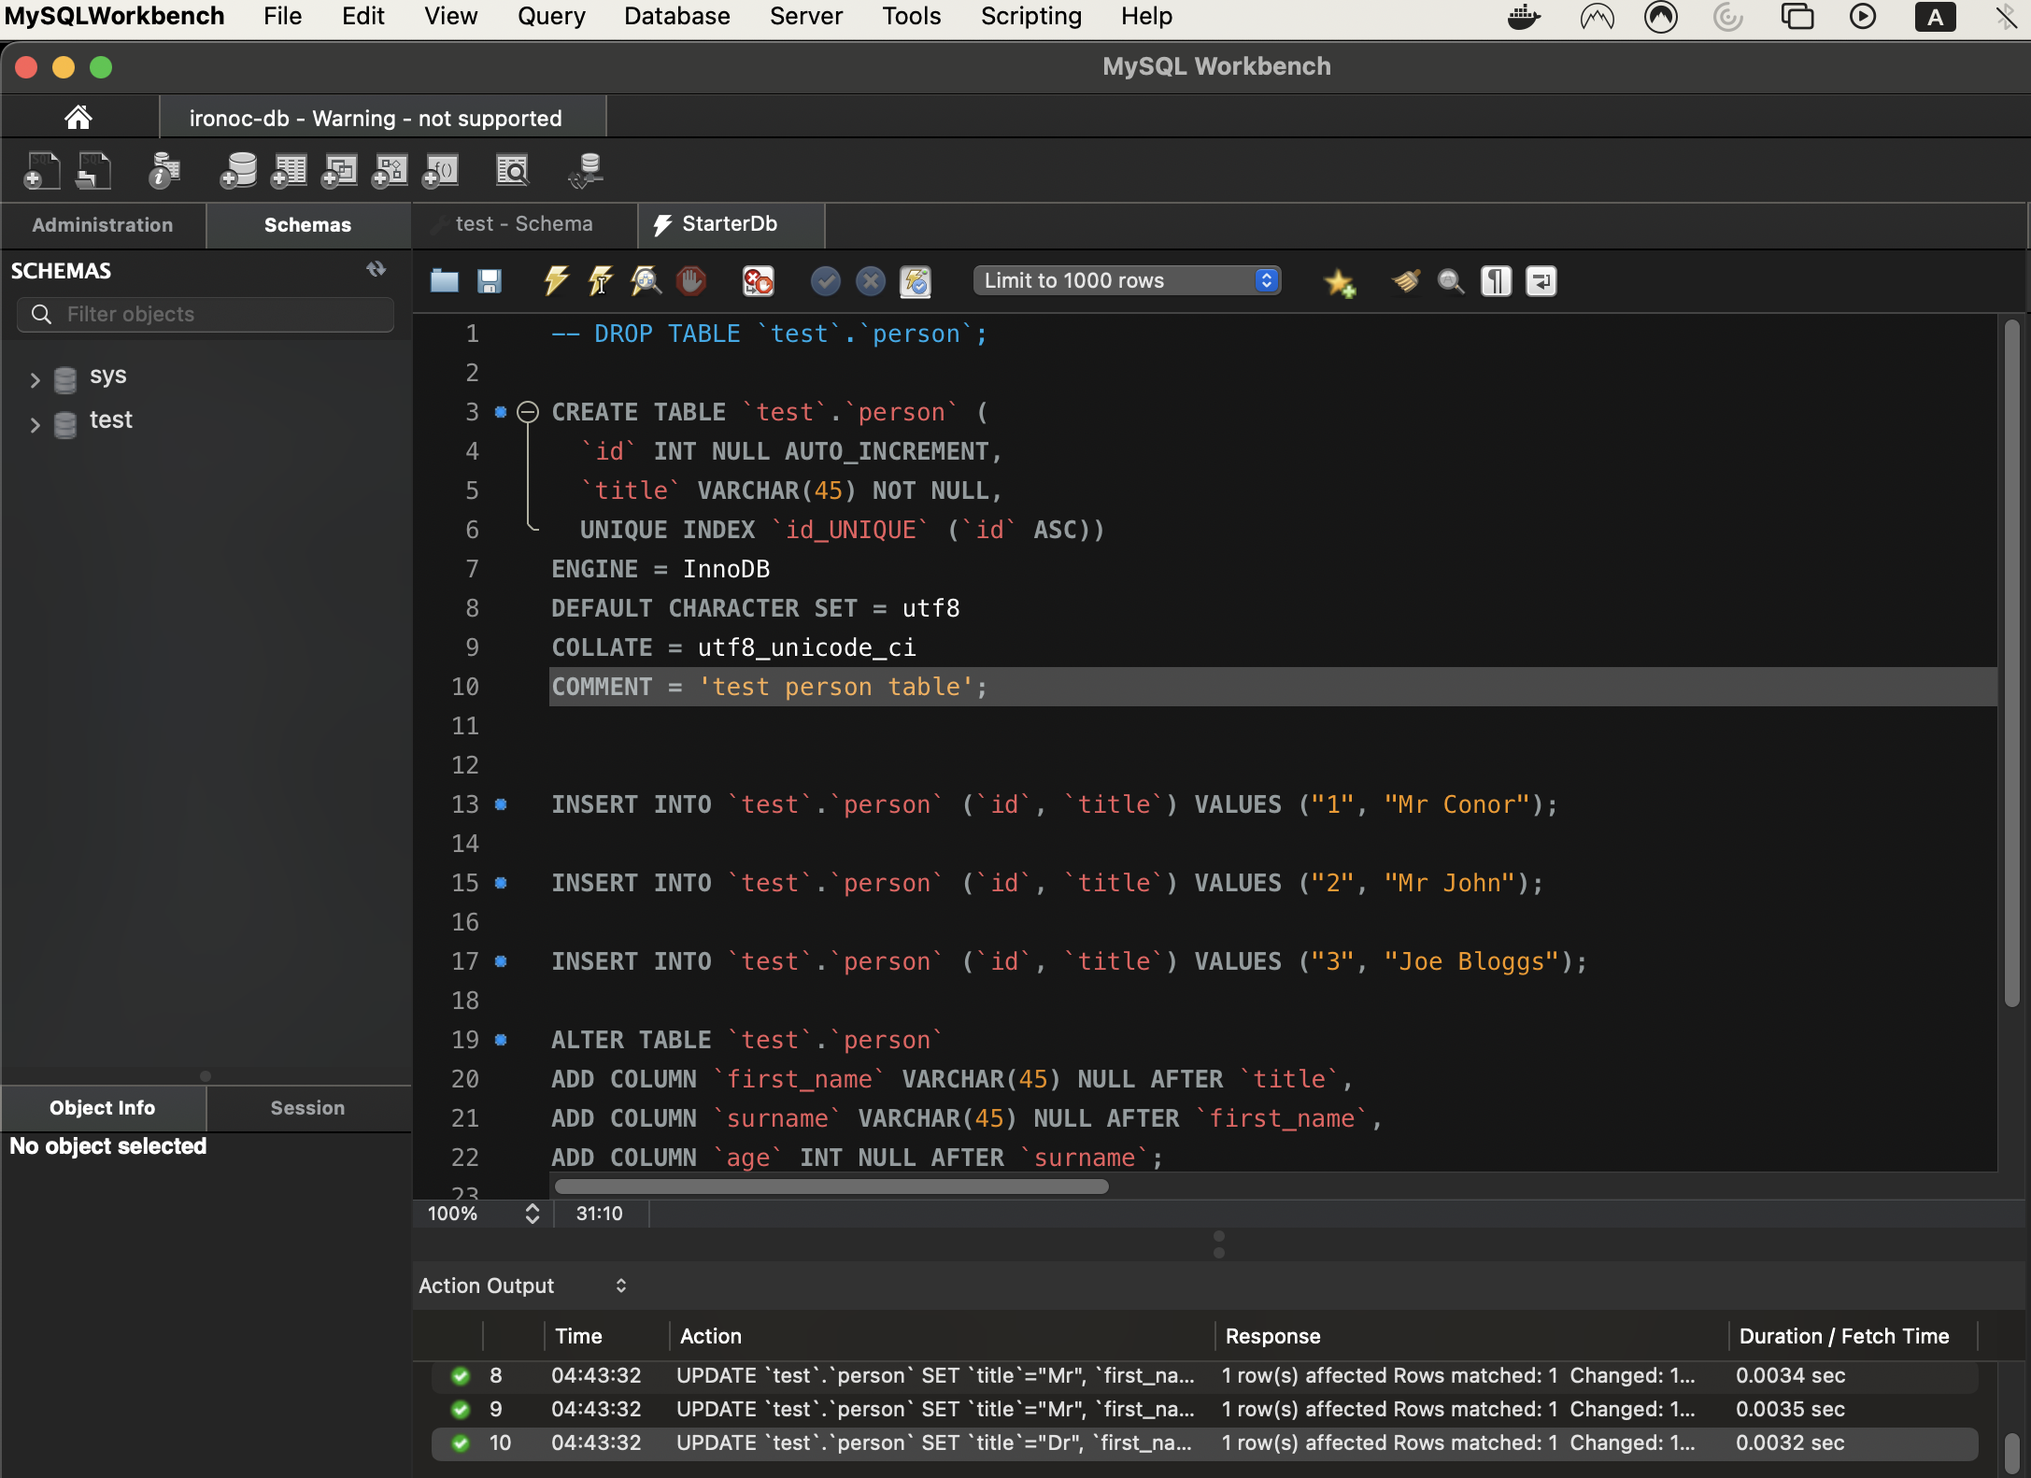Image resolution: width=2031 pixels, height=1478 pixels.
Task: Click the stop query execution hand icon
Action: pyautogui.click(x=691, y=280)
